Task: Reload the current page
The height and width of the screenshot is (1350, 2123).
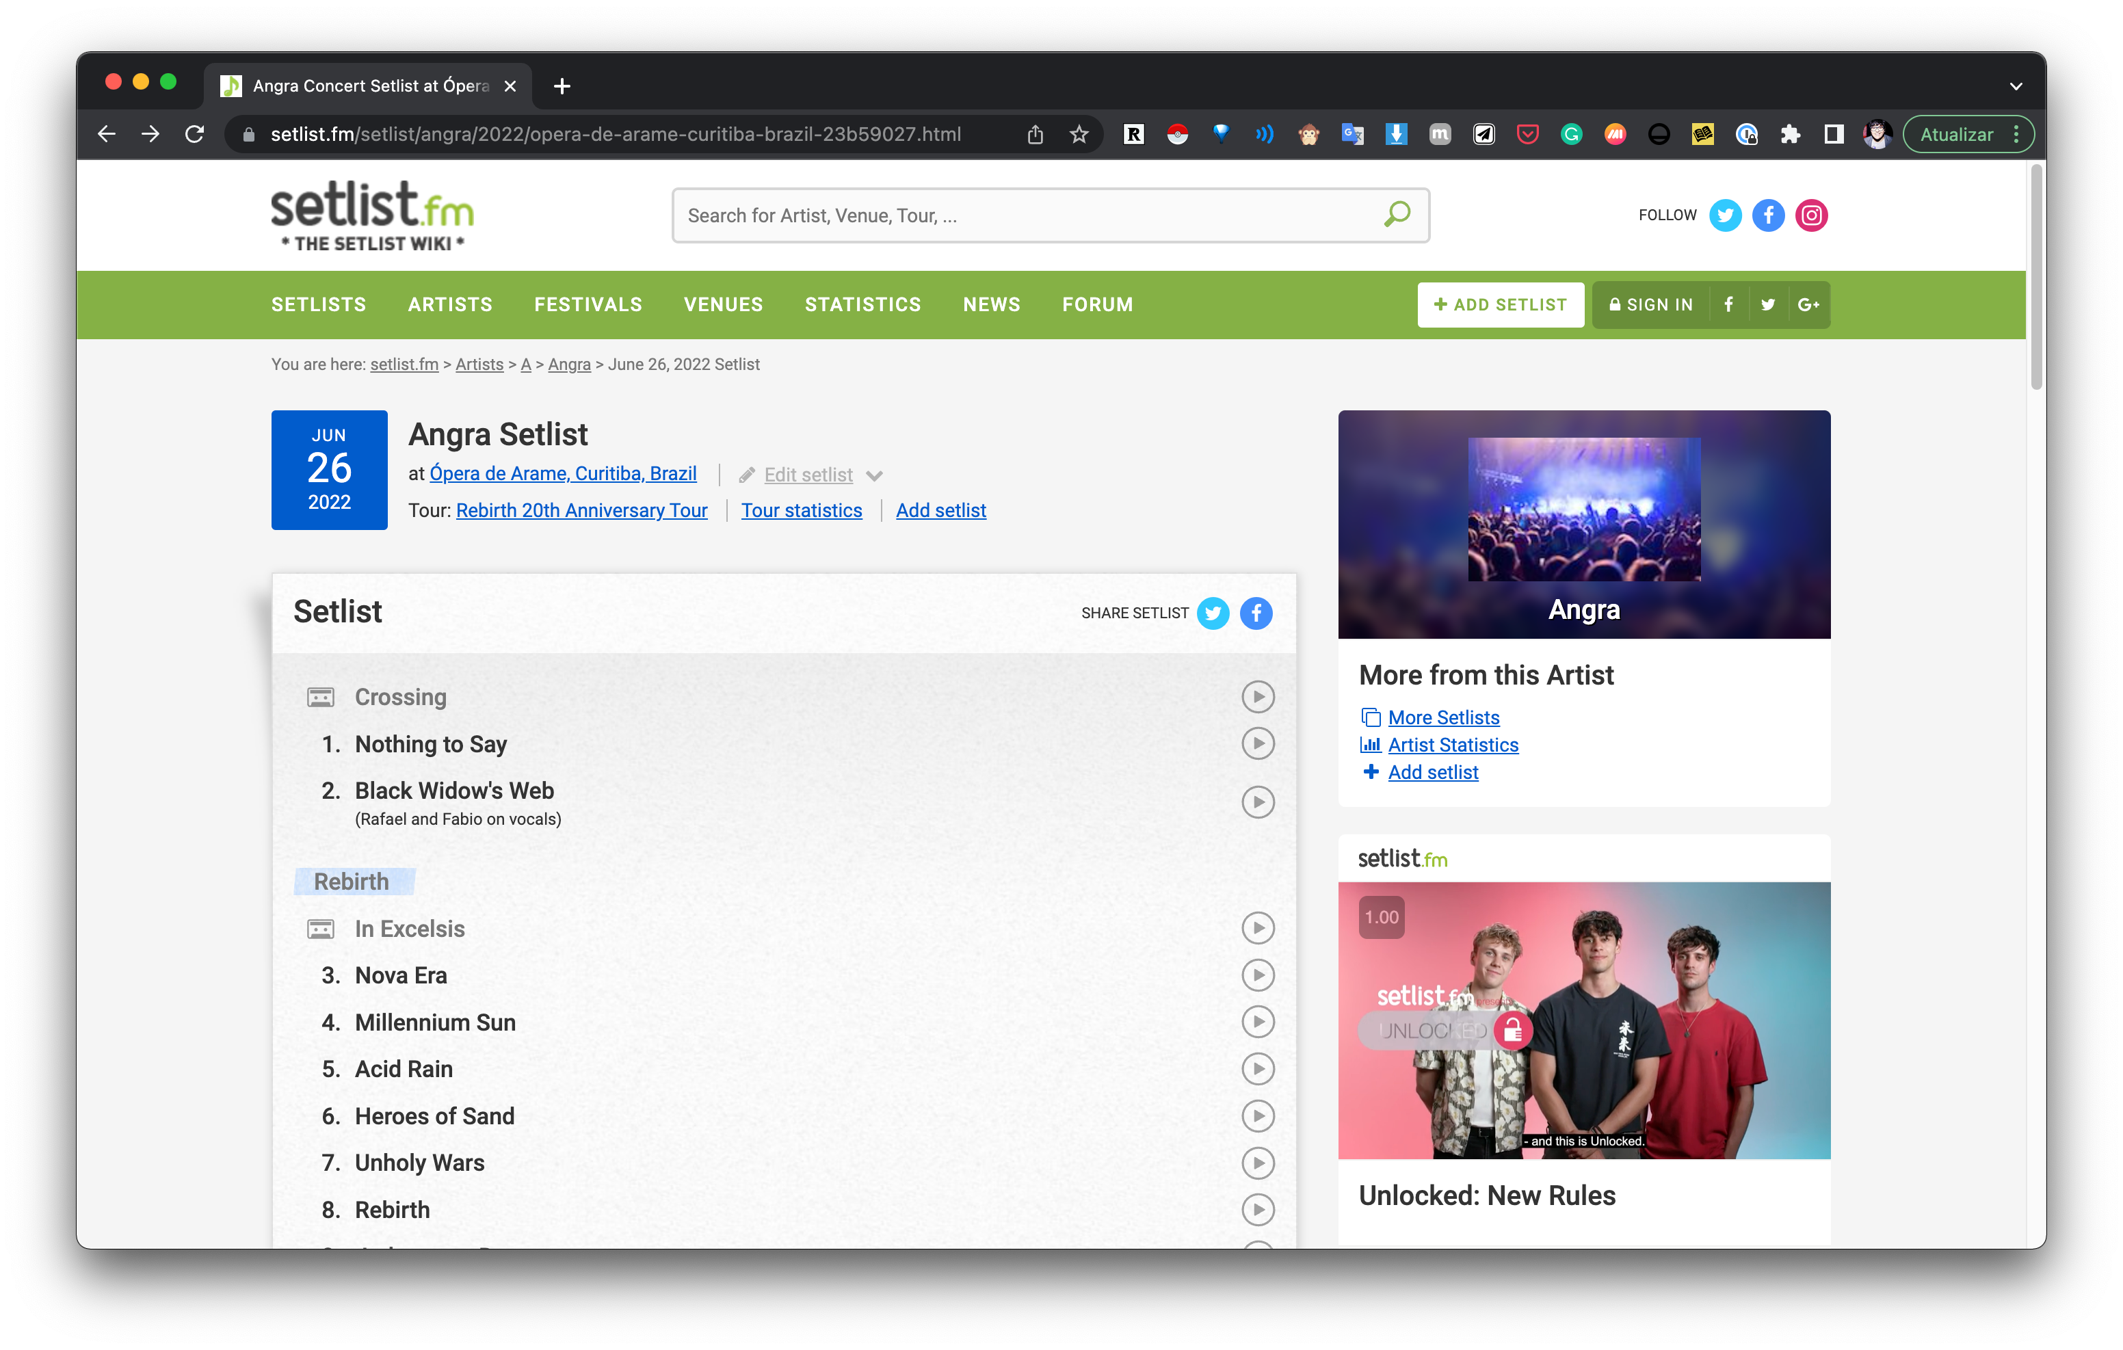Action: [x=195, y=134]
